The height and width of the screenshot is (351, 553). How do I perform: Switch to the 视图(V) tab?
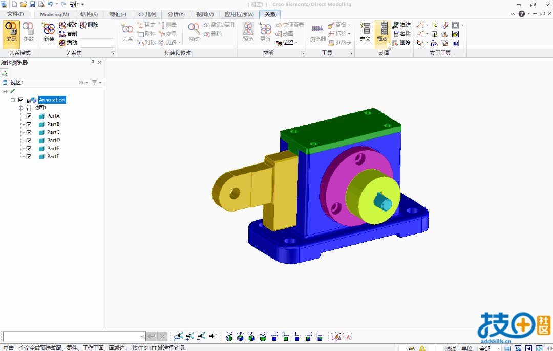click(204, 14)
